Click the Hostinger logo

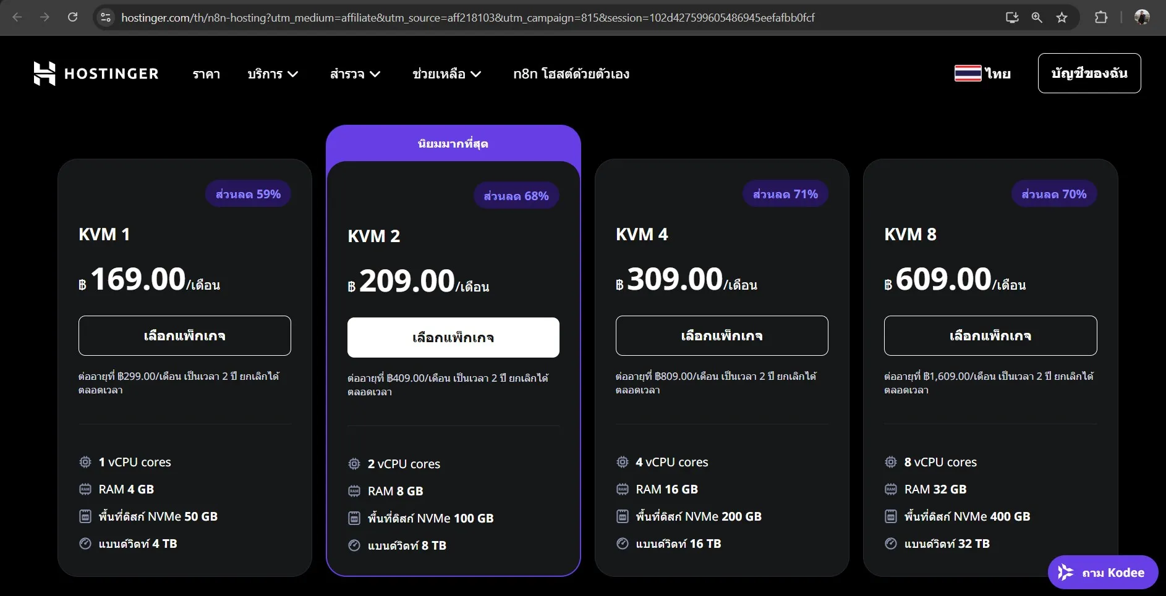coord(95,73)
